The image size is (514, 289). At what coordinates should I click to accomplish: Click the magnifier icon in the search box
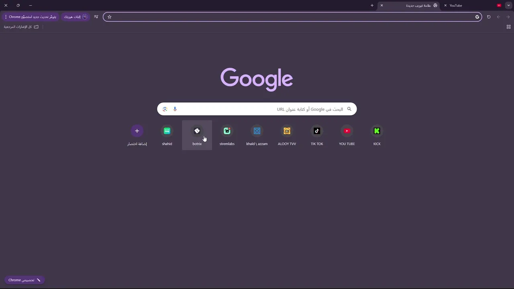[349, 109]
